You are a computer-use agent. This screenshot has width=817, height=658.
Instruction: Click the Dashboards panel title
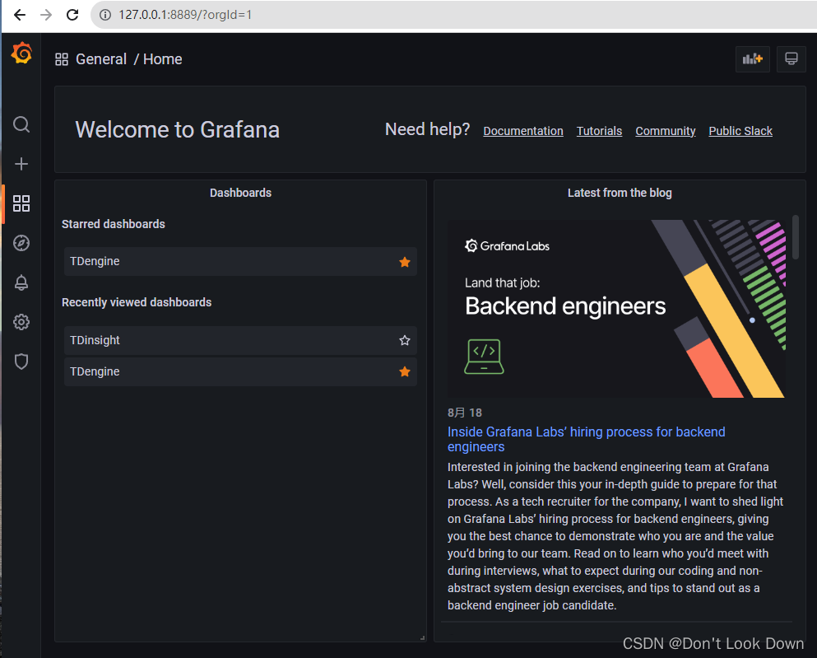[x=240, y=193]
